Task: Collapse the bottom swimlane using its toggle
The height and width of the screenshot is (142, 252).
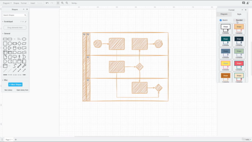Action: [88, 80]
